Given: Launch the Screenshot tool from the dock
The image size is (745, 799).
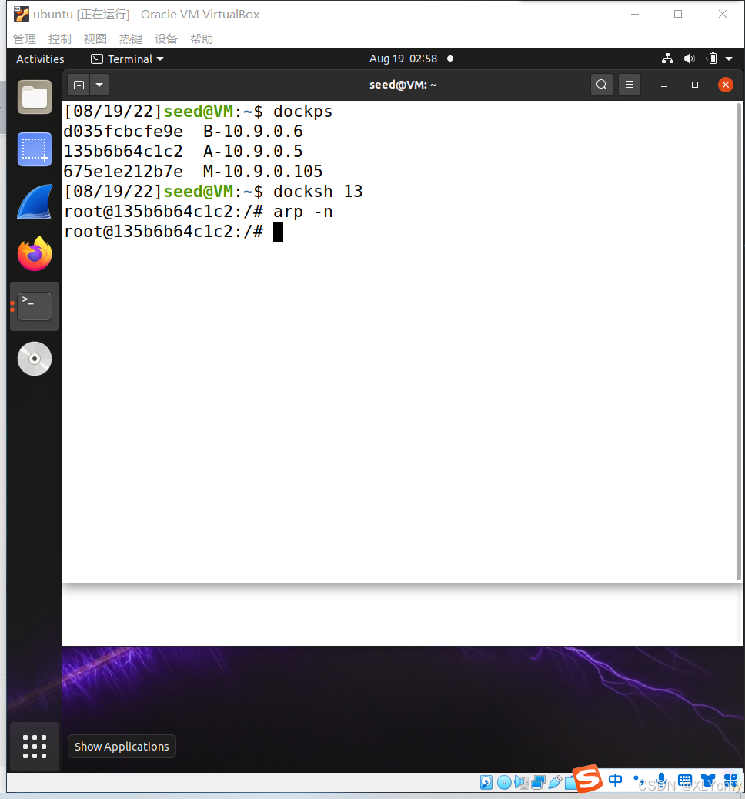Looking at the screenshot, I should coord(35,149).
